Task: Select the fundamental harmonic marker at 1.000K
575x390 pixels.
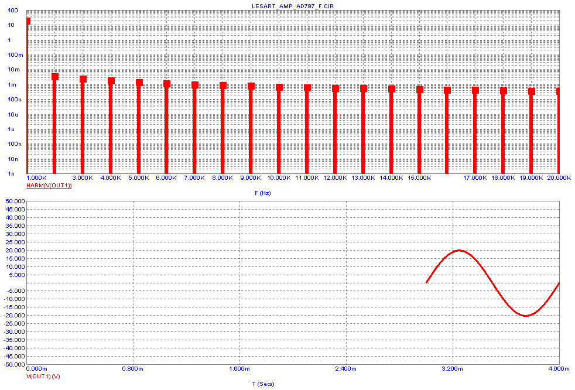Action: pos(28,21)
